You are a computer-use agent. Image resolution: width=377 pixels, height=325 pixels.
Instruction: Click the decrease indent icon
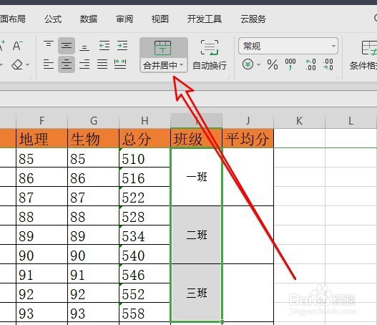point(104,46)
